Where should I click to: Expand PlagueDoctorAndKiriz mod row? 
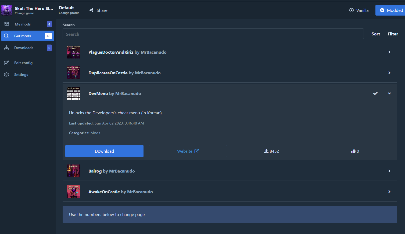230,52
